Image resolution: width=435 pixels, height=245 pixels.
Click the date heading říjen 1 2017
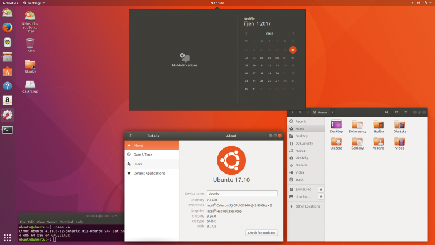(258, 24)
